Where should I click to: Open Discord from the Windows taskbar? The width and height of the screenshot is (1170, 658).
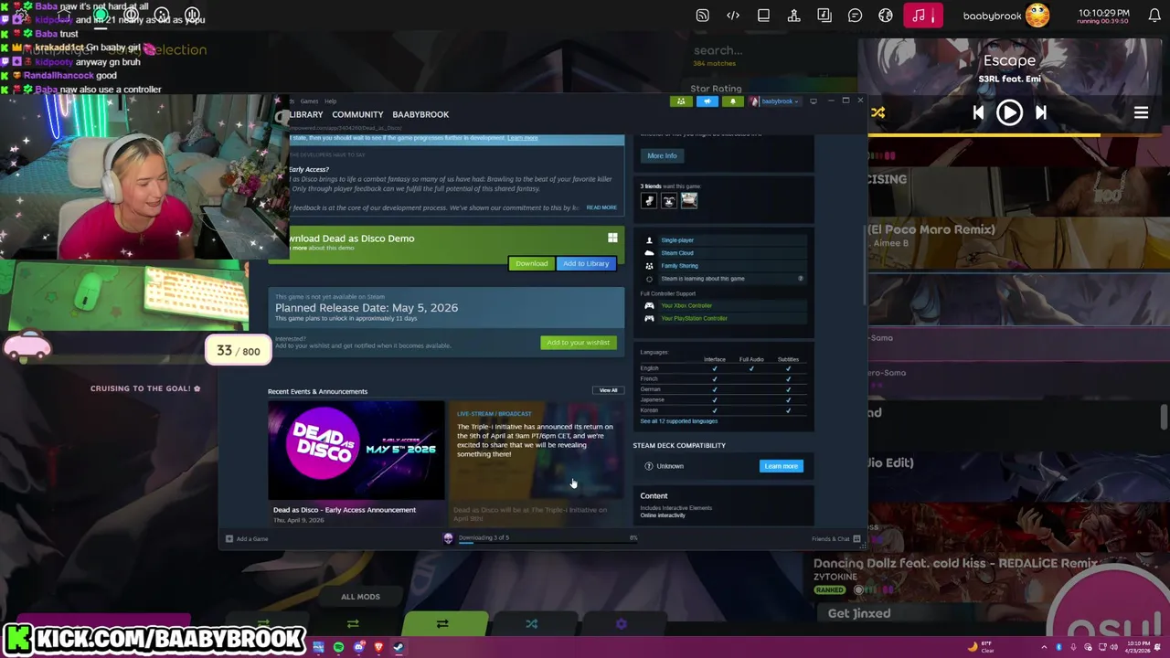pyautogui.click(x=358, y=647)
